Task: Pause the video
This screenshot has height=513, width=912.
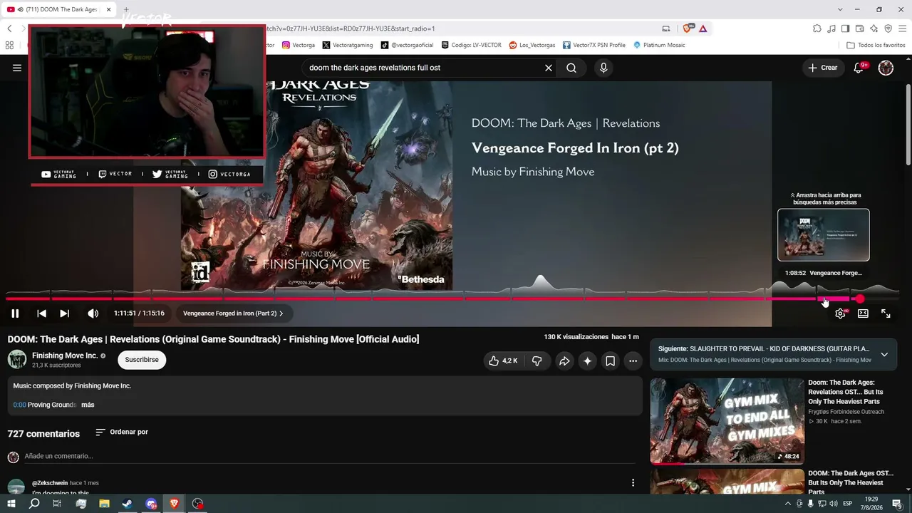Action: 15,313
